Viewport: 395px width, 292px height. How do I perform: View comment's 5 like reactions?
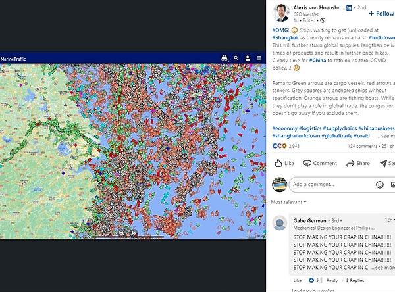(314, 280)
